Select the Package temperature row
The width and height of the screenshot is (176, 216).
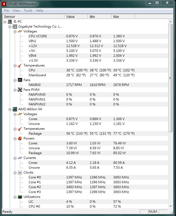(98, 134)
